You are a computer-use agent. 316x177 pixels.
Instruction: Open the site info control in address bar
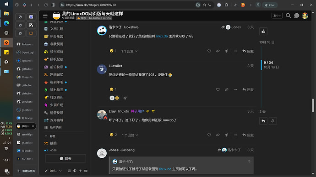pos(62,5)
